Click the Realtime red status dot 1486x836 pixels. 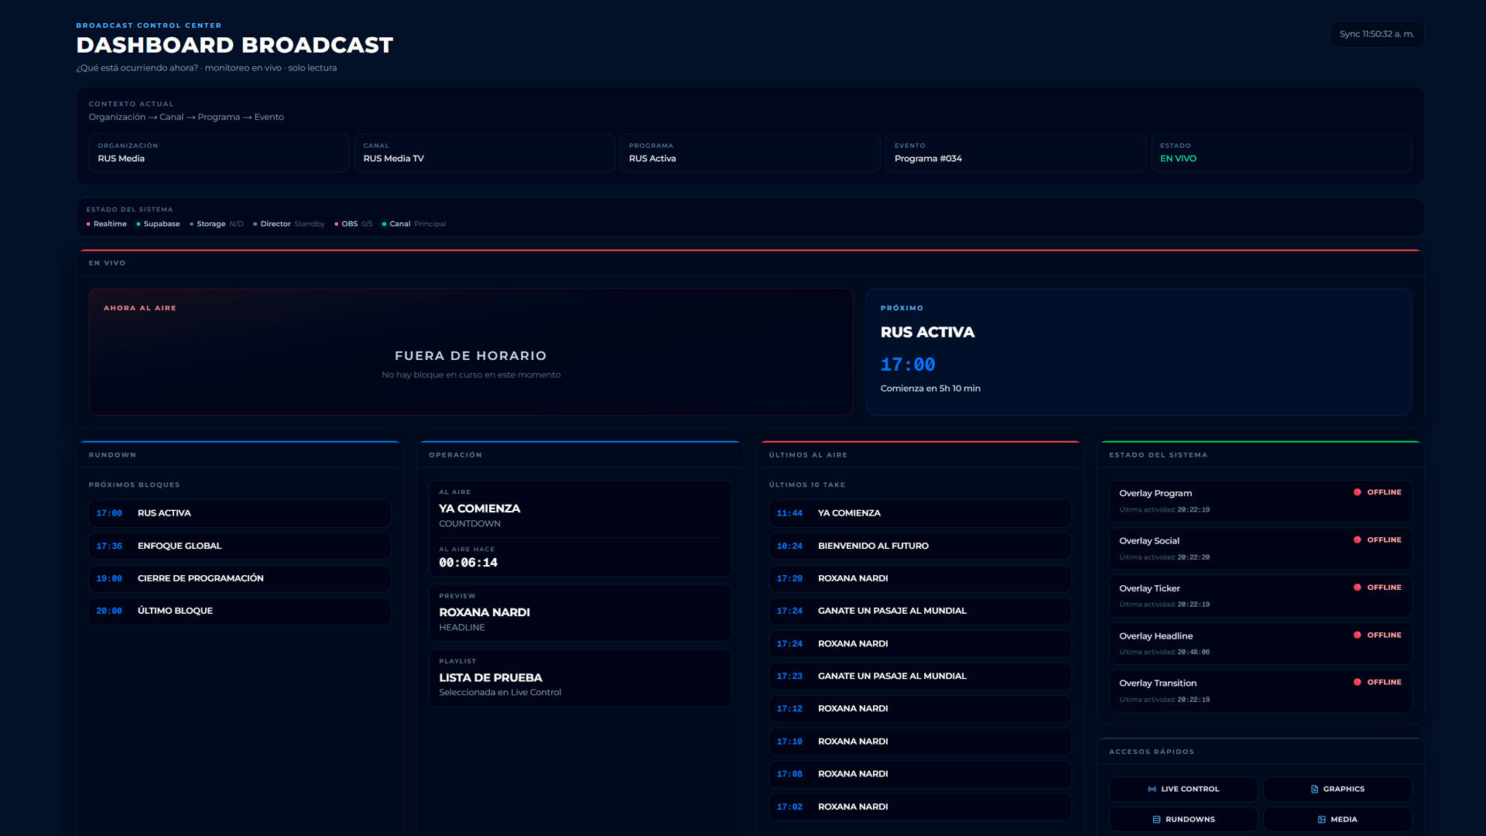[88, 224]
